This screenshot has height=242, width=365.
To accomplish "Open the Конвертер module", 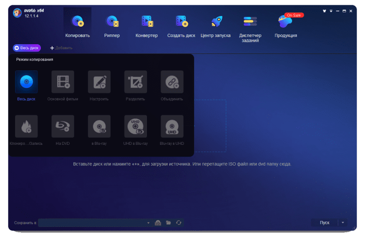I will click(x=146, y=26).
